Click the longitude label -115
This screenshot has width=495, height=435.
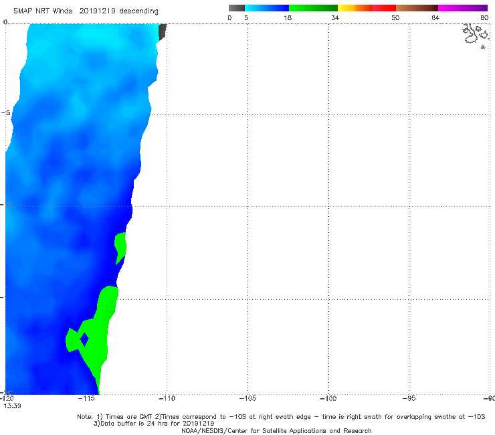(x=86, y=398)
